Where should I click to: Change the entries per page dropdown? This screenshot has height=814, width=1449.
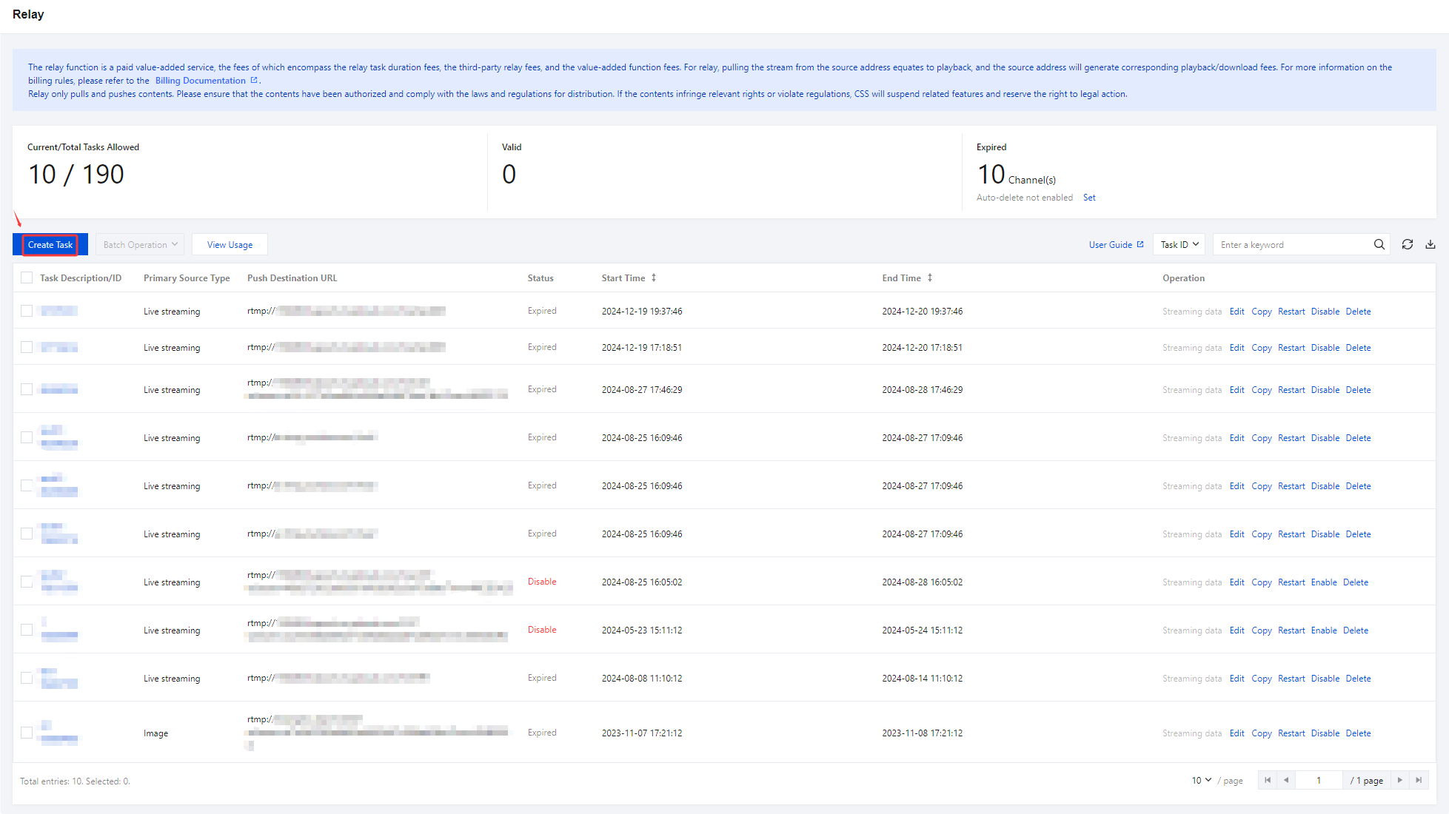click(x=1201, y=780)
